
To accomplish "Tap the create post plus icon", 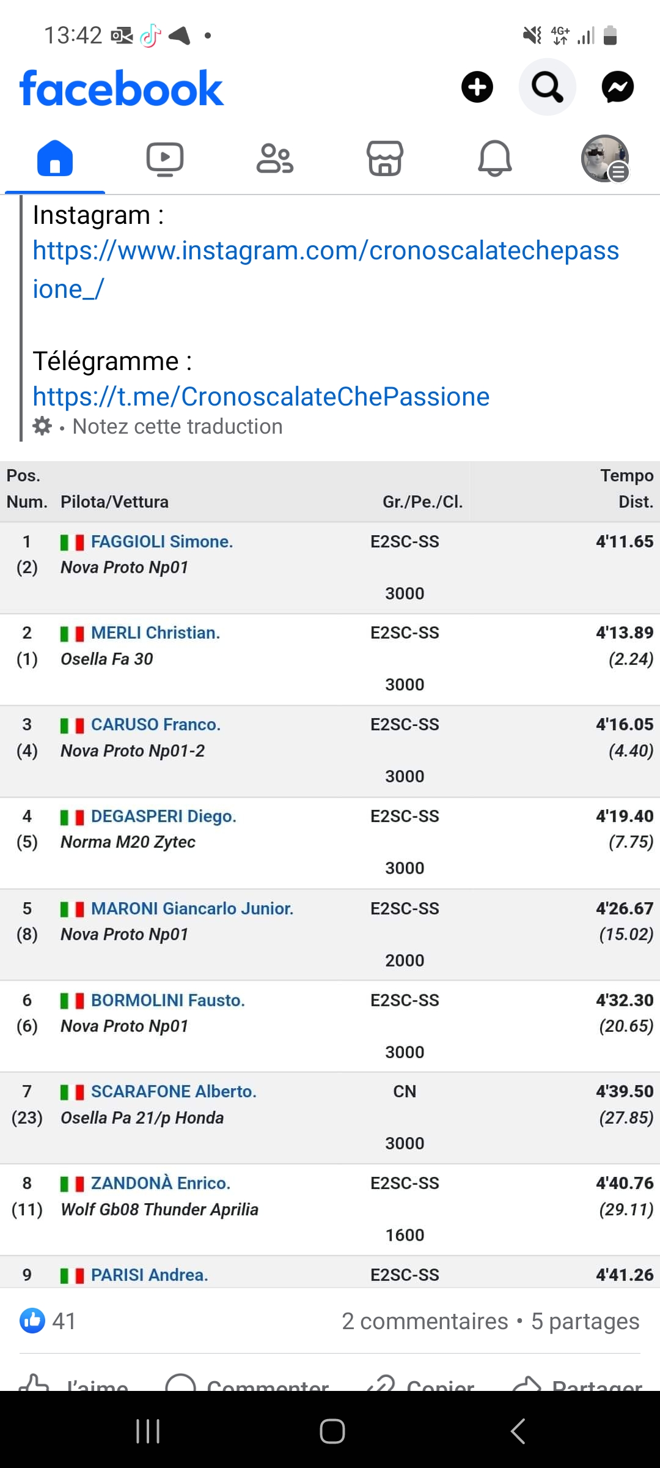I will point(477,87).
